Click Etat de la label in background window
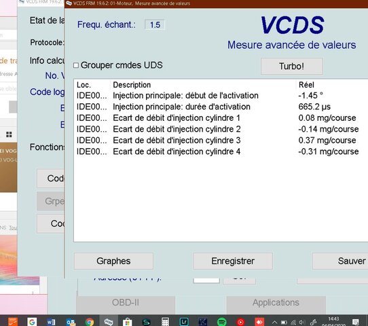This screenshot has height=326, width=368. [47, 20]
